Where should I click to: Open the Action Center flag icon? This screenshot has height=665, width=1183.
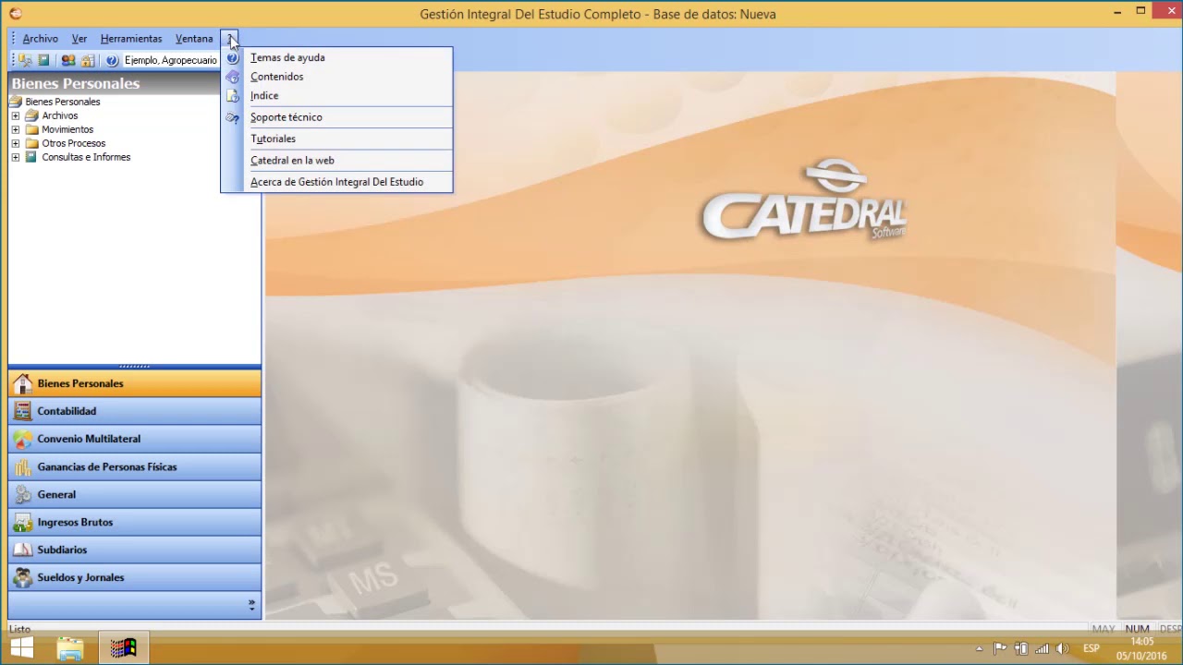click(x=1000, y=649)
